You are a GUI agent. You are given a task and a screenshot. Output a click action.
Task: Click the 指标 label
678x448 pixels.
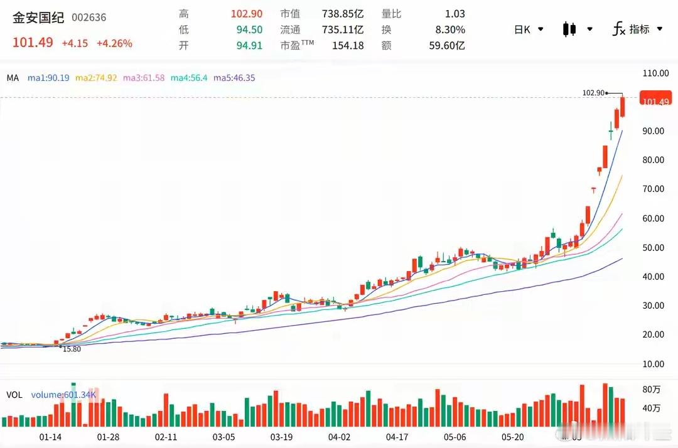coord(640,29)
